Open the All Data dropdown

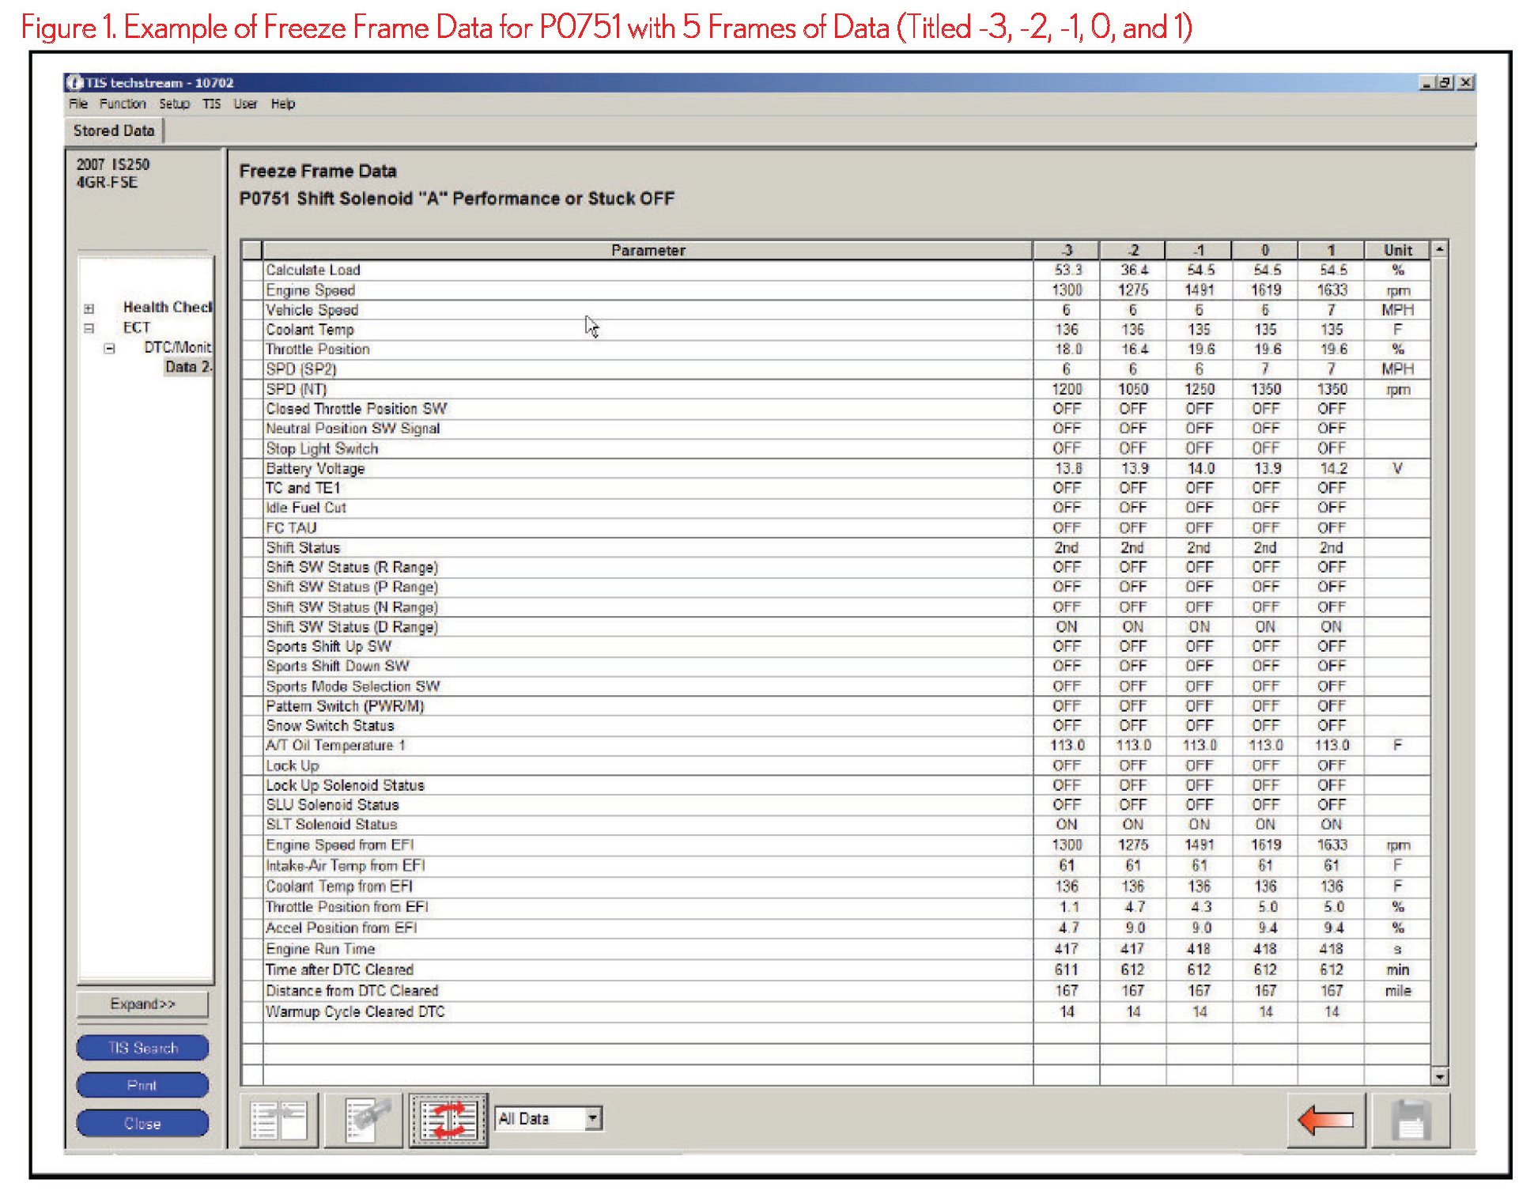click(593, 1118)
